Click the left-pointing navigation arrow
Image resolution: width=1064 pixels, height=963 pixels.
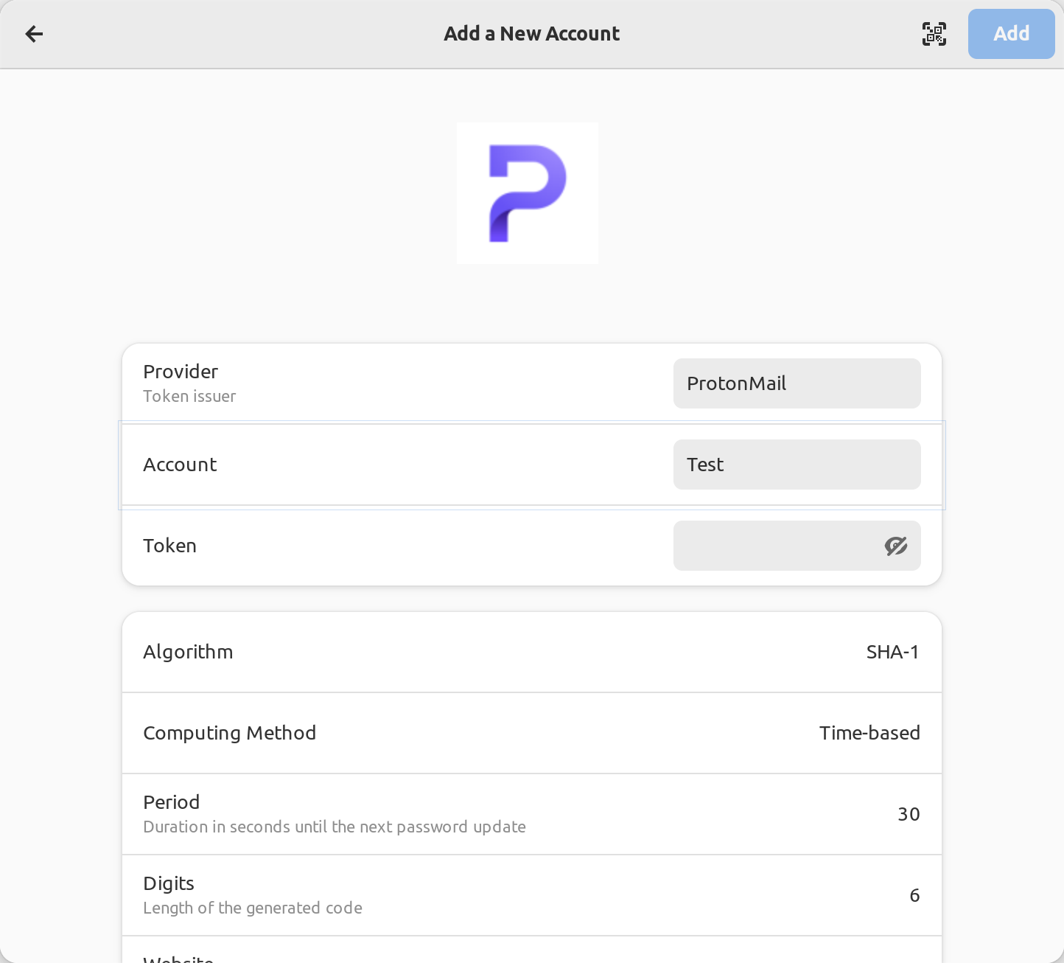[34, 34]
